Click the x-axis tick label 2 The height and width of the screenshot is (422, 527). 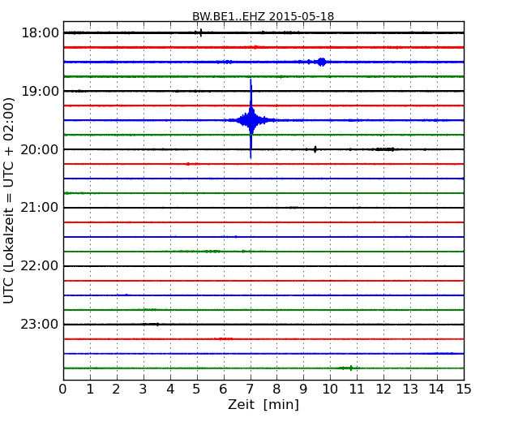coord(116,390)
